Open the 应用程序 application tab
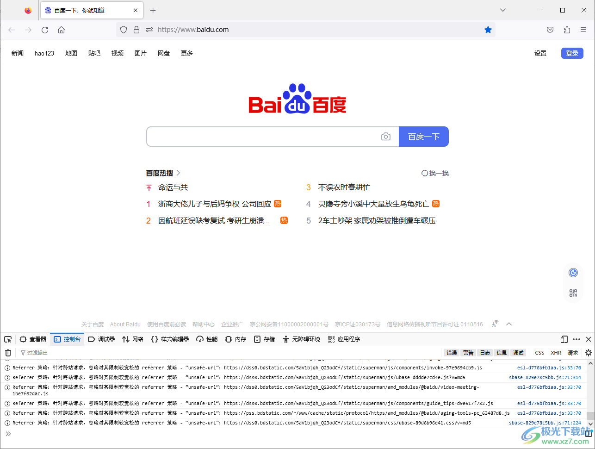595x449 pixels. pyautogui.click(x=344, y=339)
